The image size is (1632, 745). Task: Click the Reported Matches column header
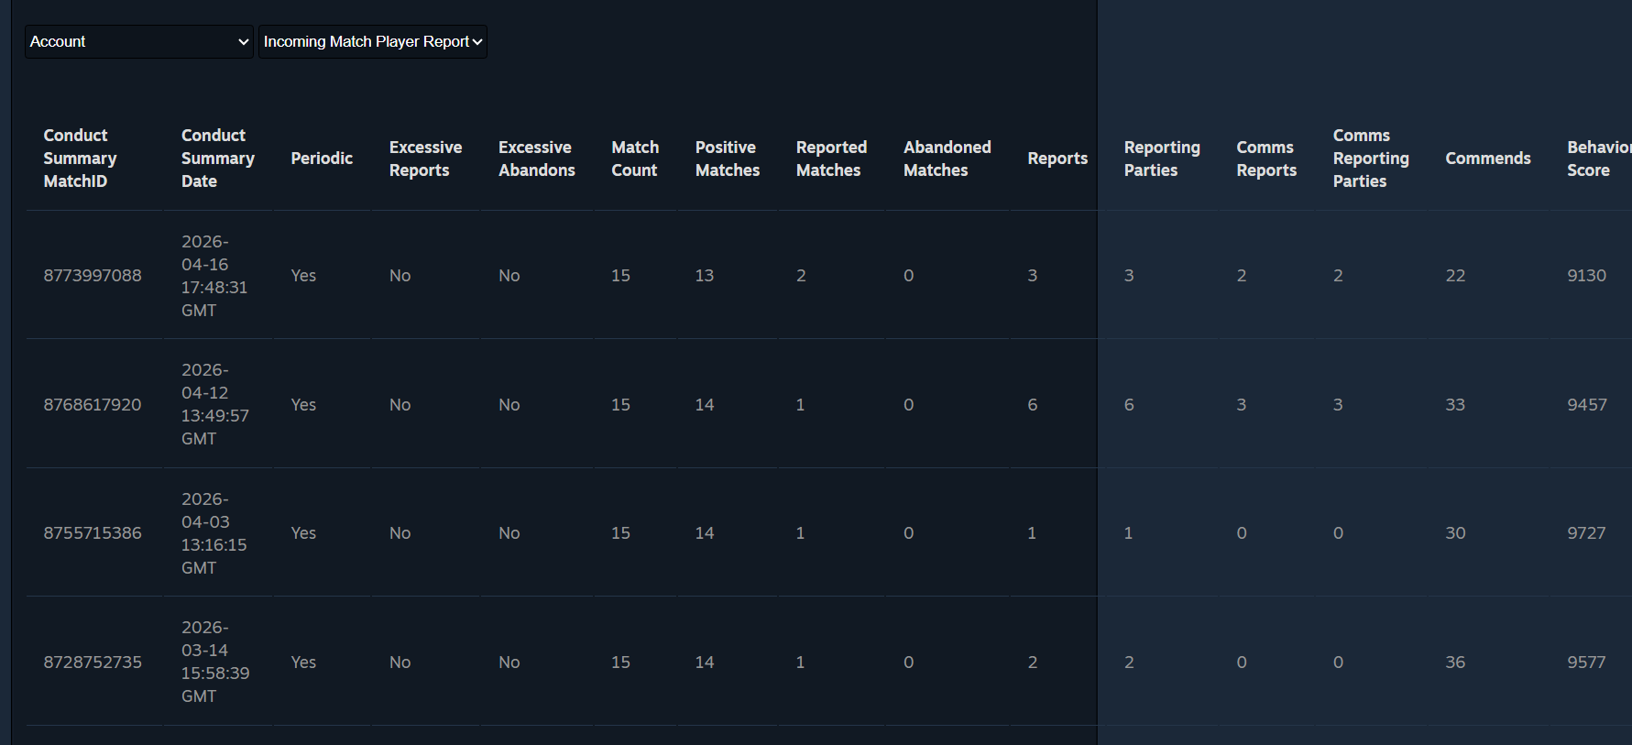click(831, 159)
